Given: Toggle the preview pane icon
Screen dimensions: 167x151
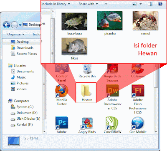Looking at the screenshot, I should [x=150, y=4].
